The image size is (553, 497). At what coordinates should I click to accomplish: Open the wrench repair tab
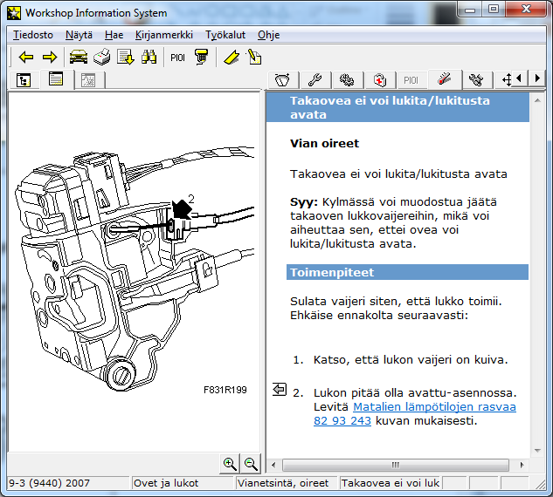click(315, 80)
